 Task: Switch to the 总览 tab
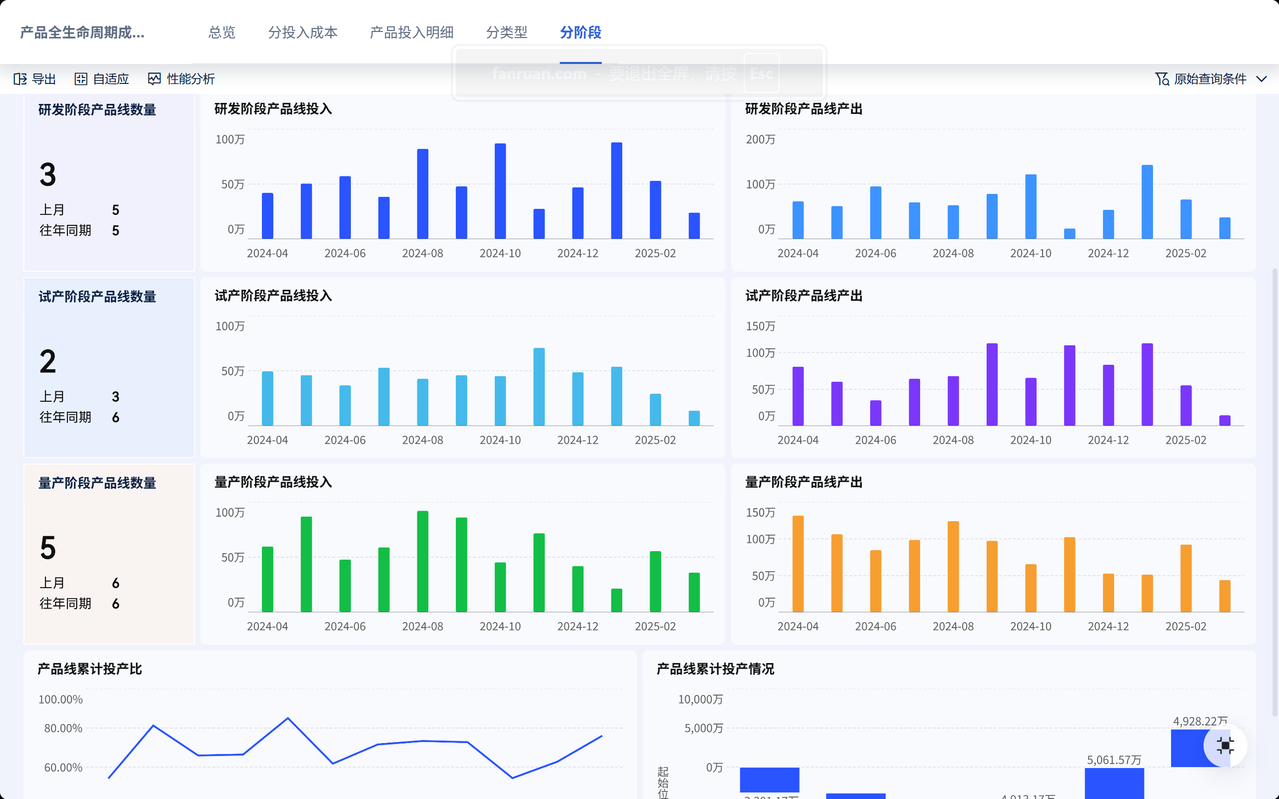[x=222, y=33]
